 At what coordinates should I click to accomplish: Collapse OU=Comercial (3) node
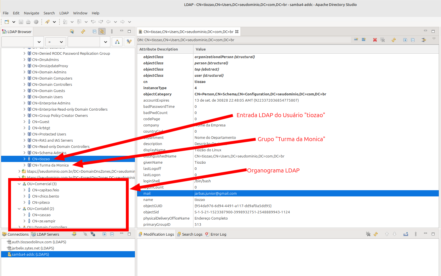tap(19, 184)
